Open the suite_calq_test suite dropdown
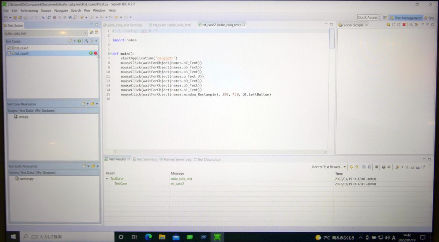The image size is (439, 242). click(86, 33)
